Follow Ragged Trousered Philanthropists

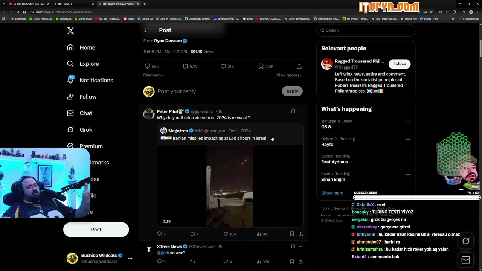coord(400,64)
